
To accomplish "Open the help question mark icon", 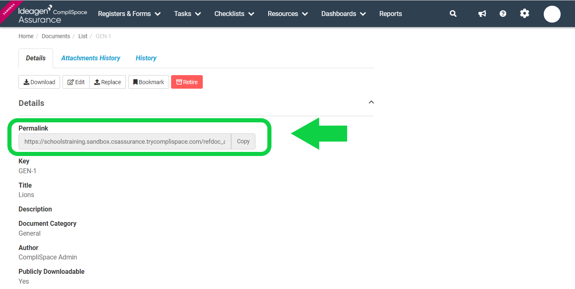I will (x=503, y=14).
